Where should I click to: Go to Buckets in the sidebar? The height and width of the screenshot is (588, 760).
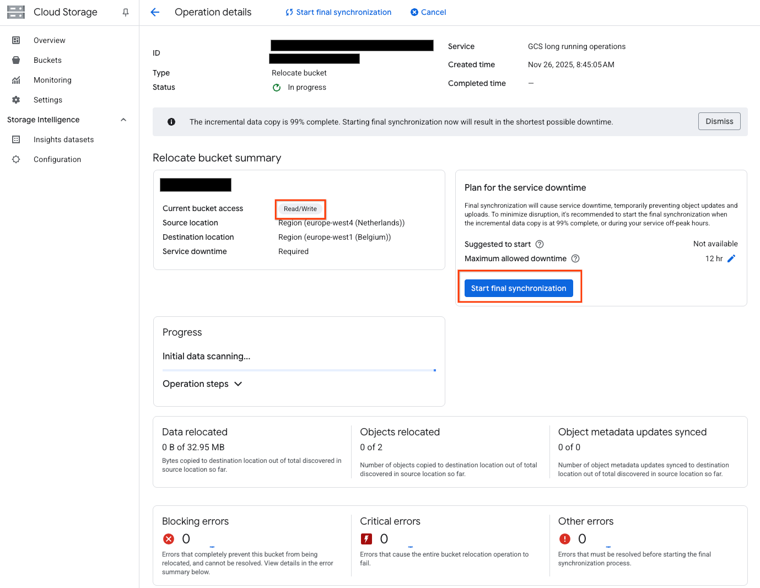coord(47,60)
